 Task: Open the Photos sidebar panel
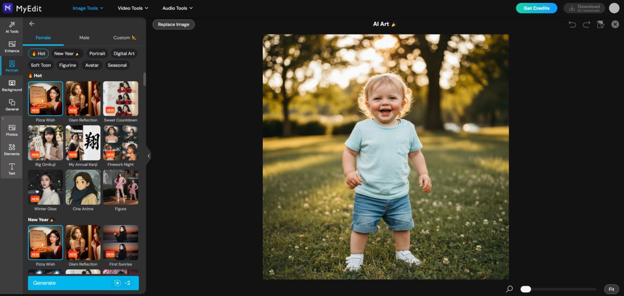click(12, 130)
